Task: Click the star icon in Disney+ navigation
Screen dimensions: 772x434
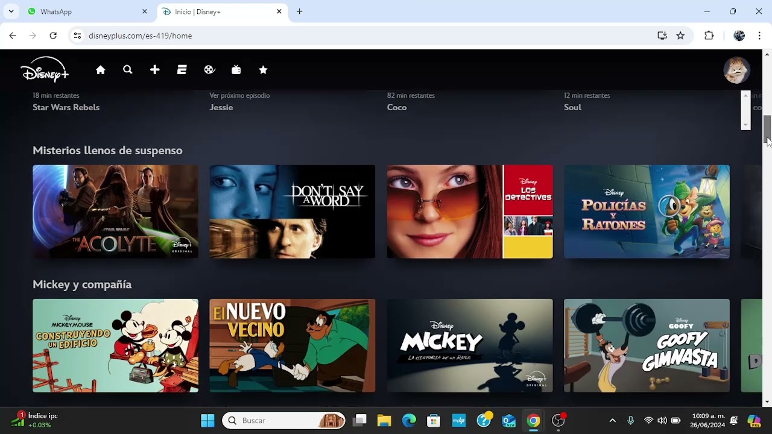Action: [263, 70]
